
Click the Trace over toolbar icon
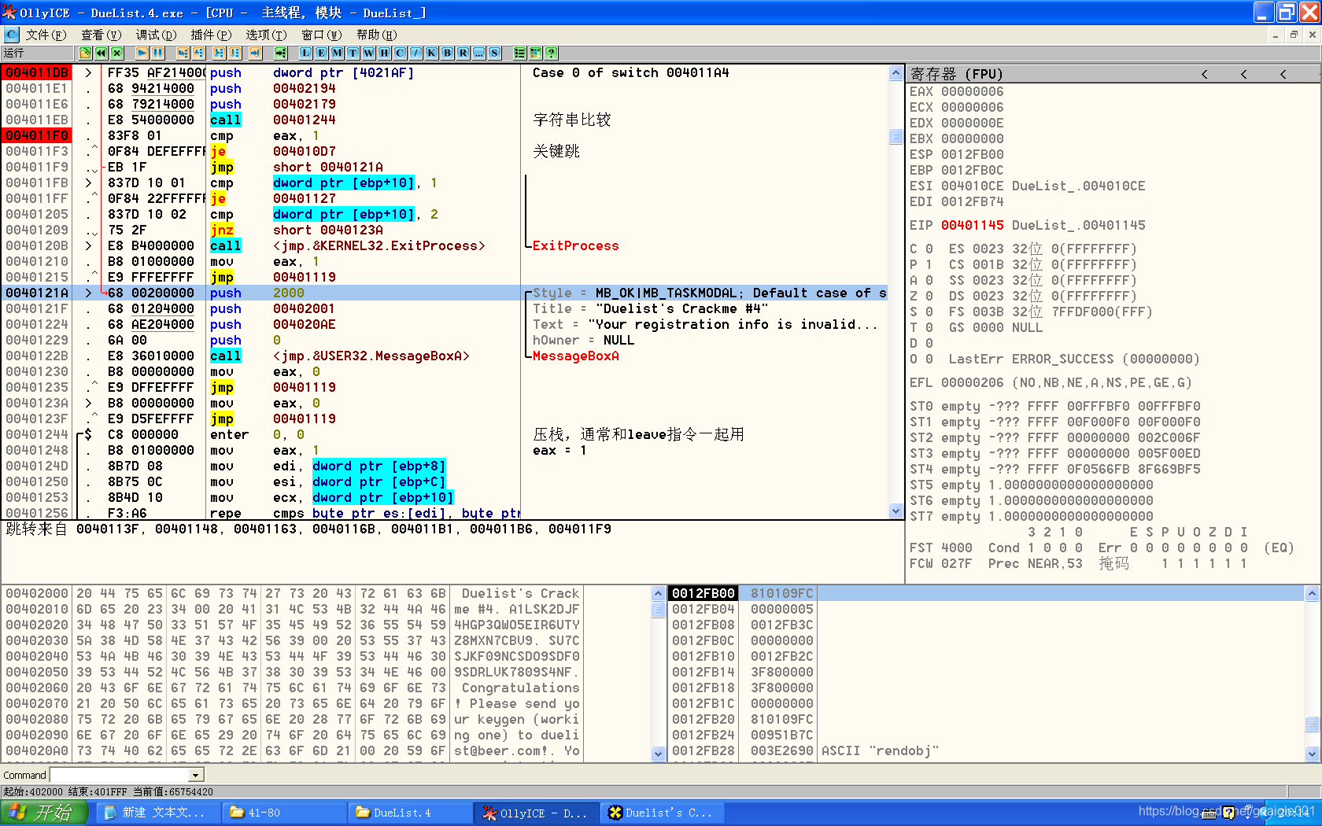[234, 53]
